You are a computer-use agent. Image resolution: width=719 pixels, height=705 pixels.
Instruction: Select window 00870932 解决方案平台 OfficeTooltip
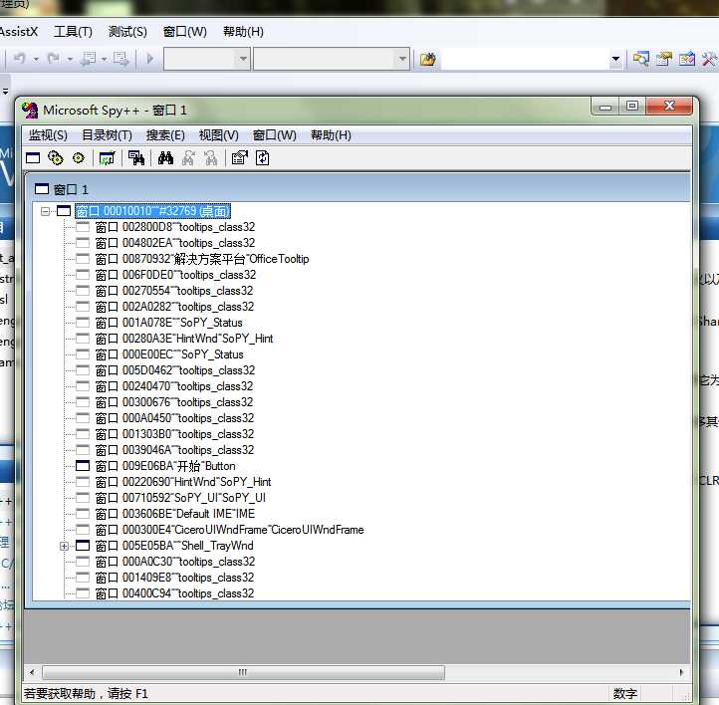(202, 259)
